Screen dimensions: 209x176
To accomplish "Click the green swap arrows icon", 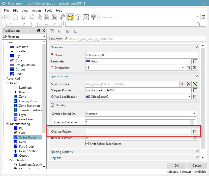I will (195, 84).
